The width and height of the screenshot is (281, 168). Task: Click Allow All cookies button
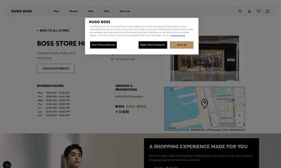coord(182,45)
